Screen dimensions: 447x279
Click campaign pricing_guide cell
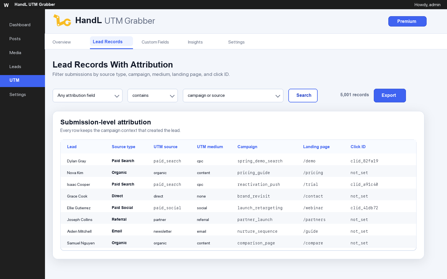pos(254,173)
